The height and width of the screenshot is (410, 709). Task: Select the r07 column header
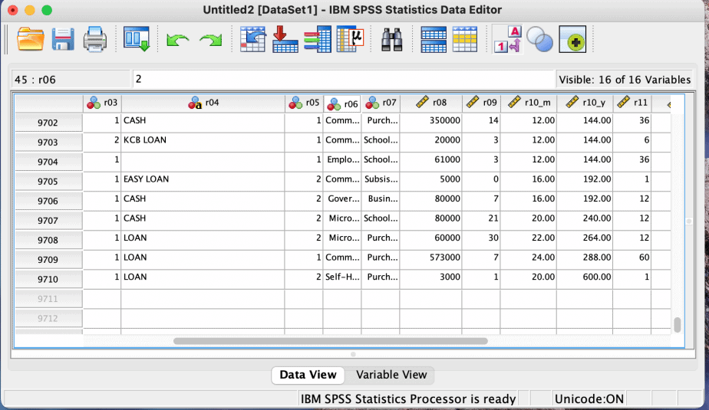coord(381,103)
